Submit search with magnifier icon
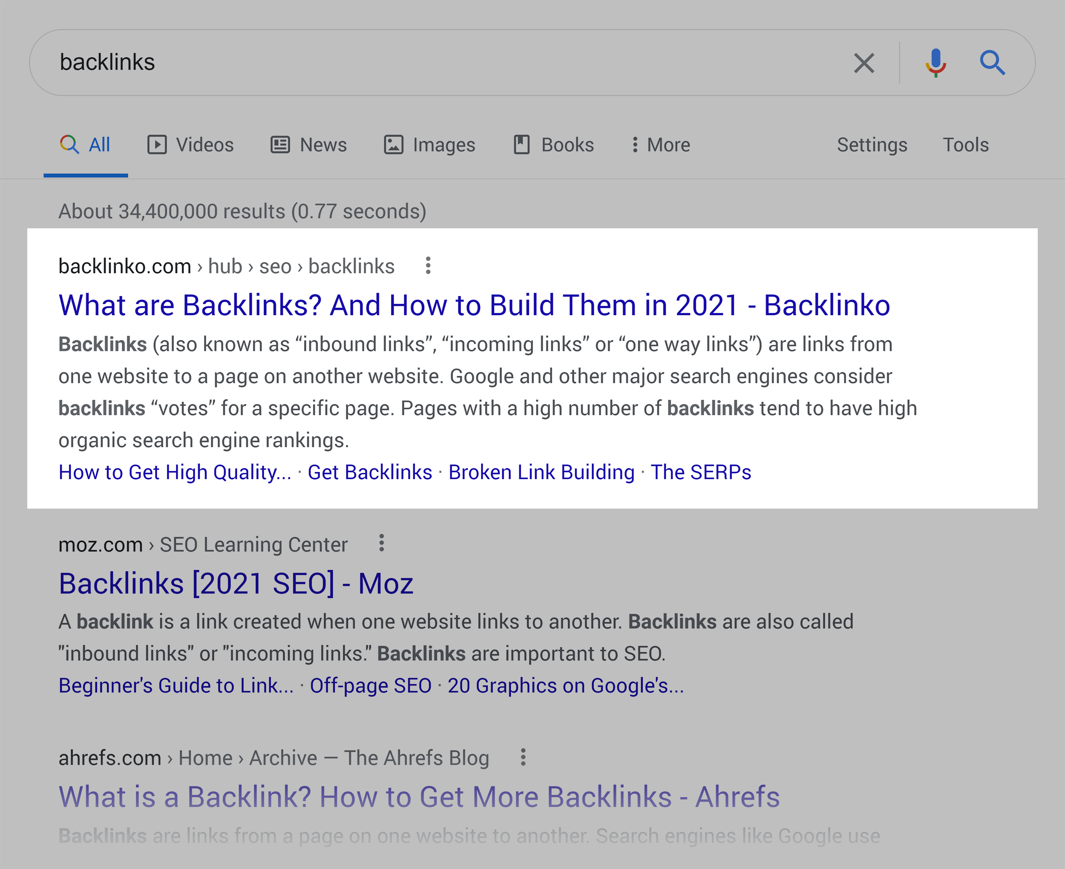This screenshot has width=1065, height=869. click(x=993, y=63)
